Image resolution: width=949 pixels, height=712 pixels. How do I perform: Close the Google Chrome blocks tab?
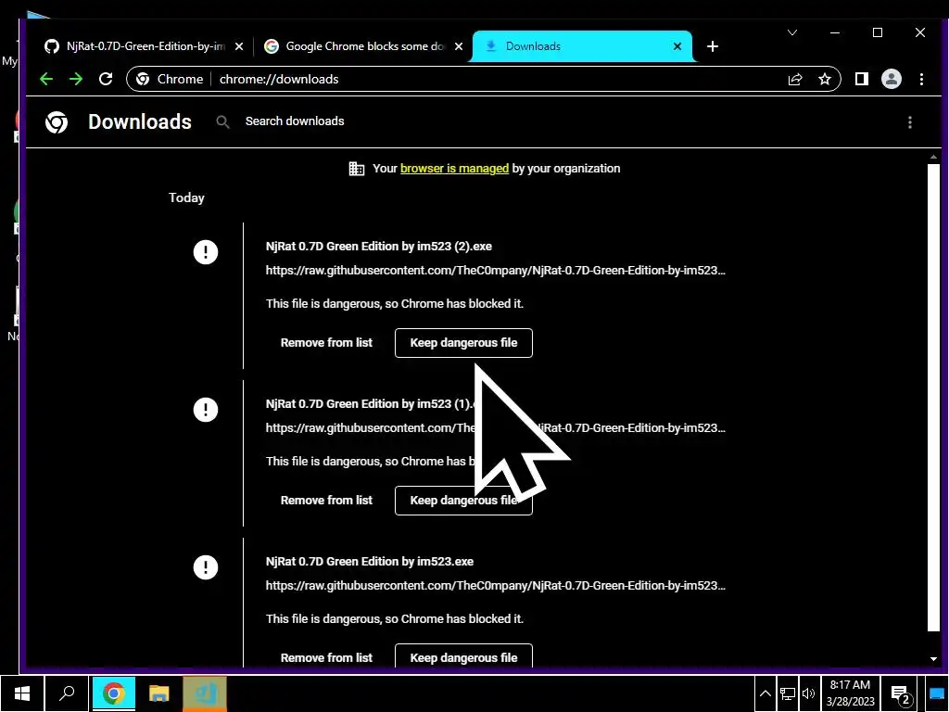pyautogui.click(x=459, y=46)
